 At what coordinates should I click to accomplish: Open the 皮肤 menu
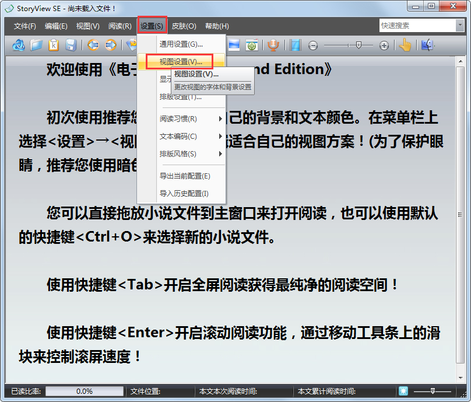pos(184,26)
